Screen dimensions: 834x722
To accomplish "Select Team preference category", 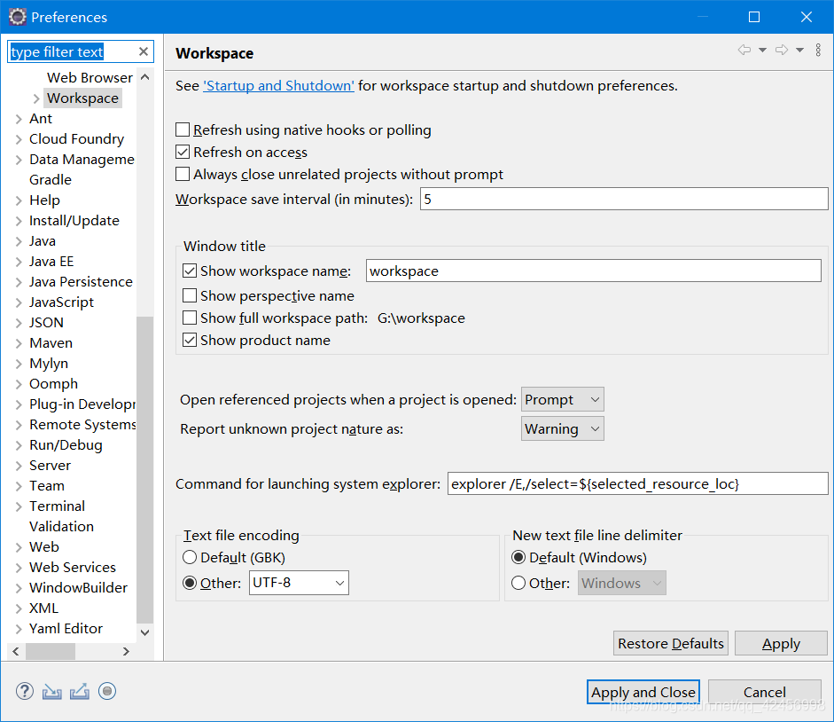I will coord(47,485).
